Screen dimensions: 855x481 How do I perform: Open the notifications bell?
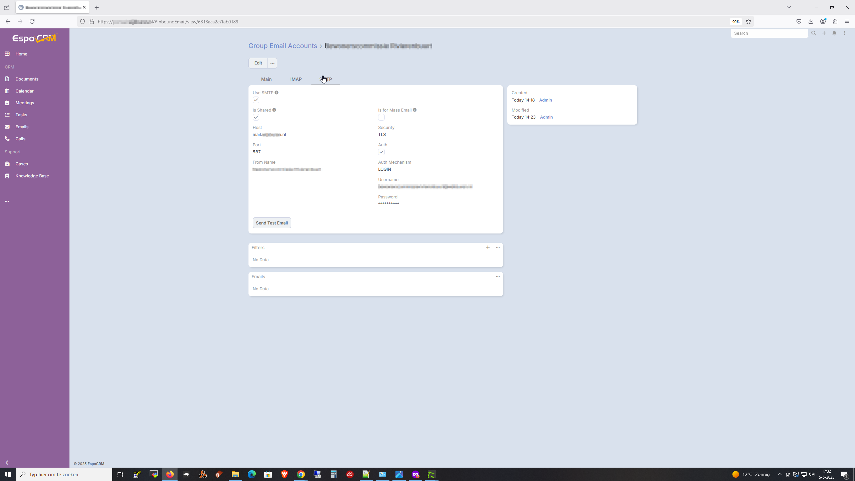point(834,33)
